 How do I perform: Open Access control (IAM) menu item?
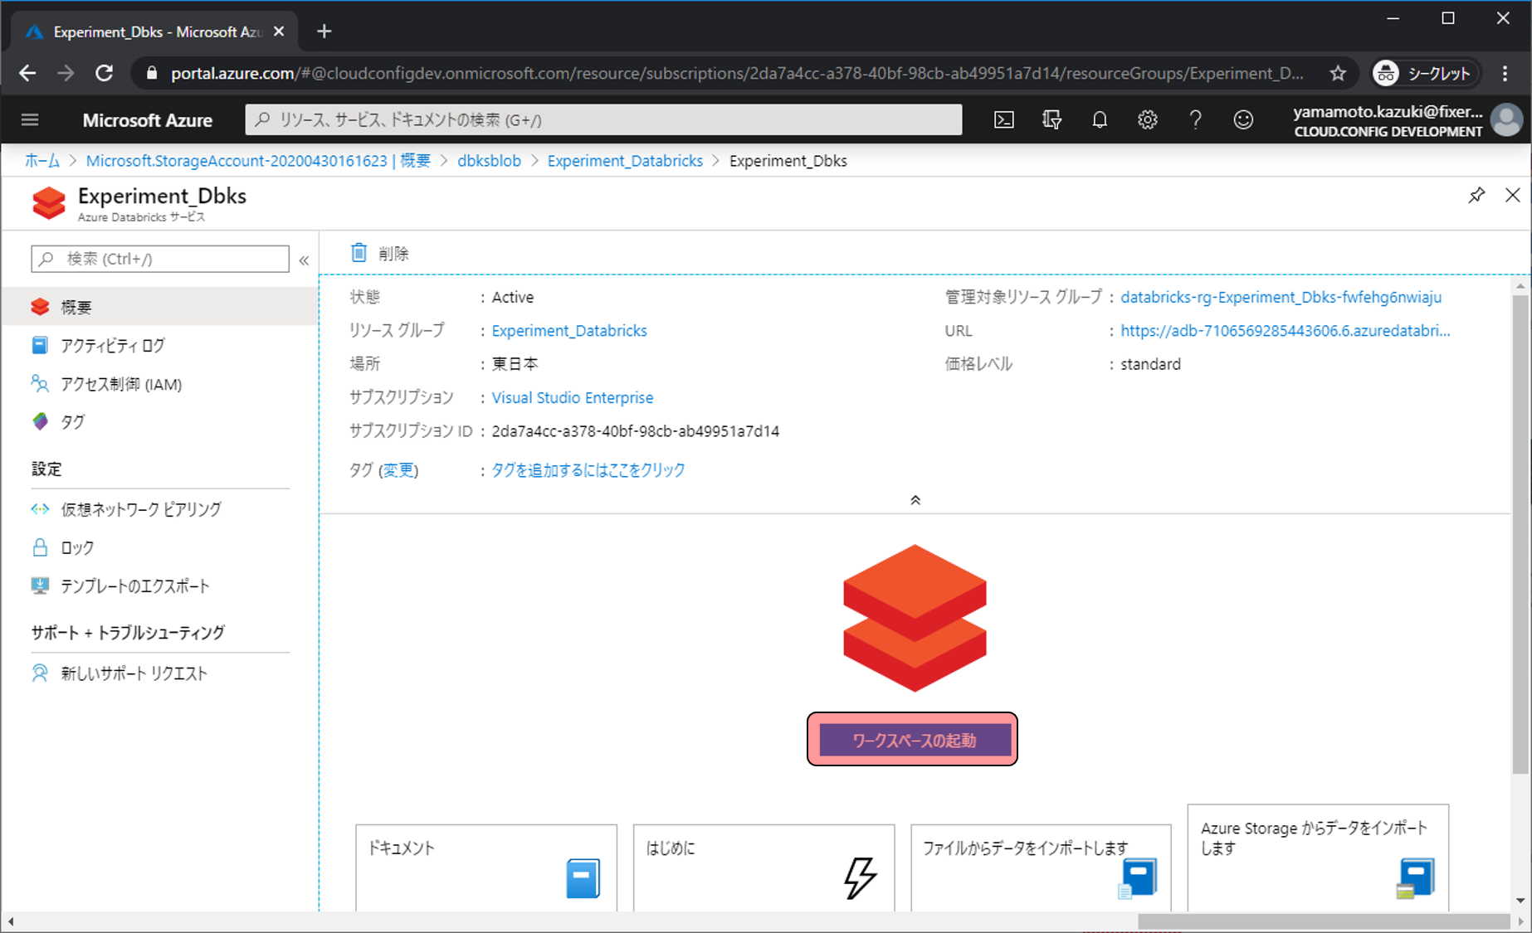pyautogui.click(x=120, y=384)
